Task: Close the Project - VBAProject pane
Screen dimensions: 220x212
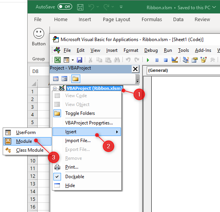Action: click(135, 69)
